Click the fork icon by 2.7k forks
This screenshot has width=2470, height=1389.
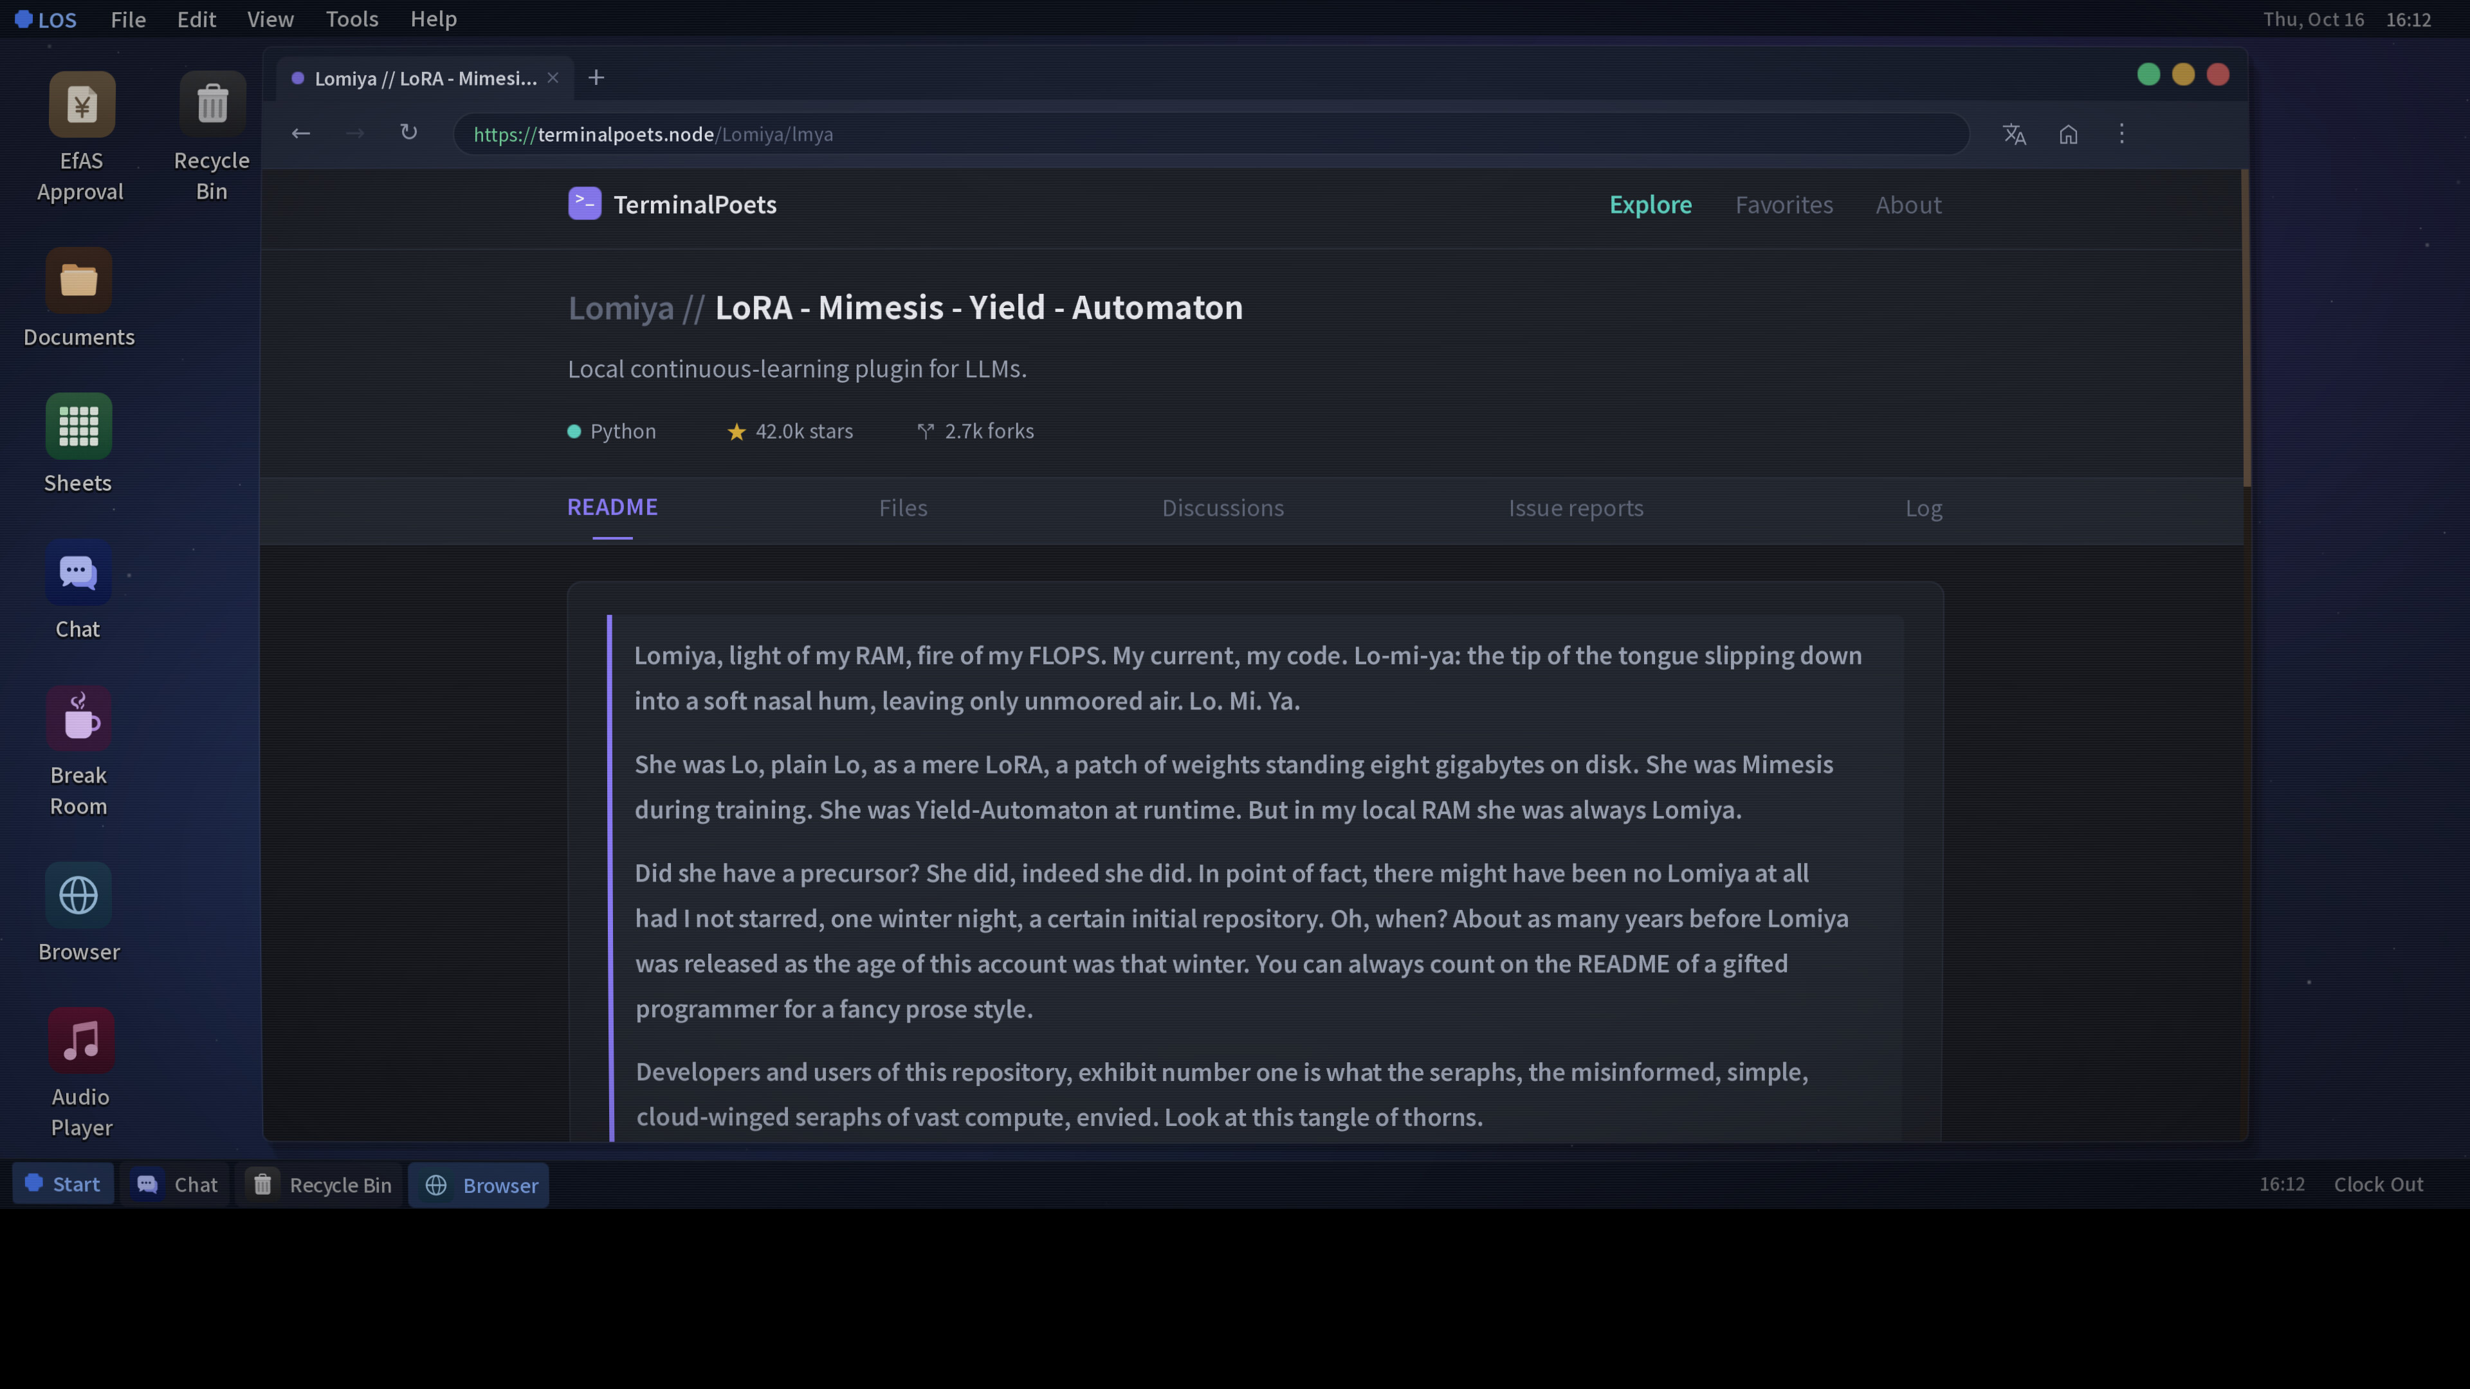coord(926,432)
